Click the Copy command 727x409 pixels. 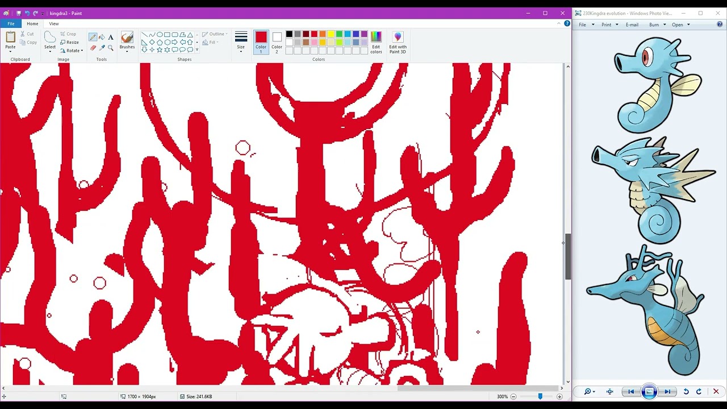[28, 42]
